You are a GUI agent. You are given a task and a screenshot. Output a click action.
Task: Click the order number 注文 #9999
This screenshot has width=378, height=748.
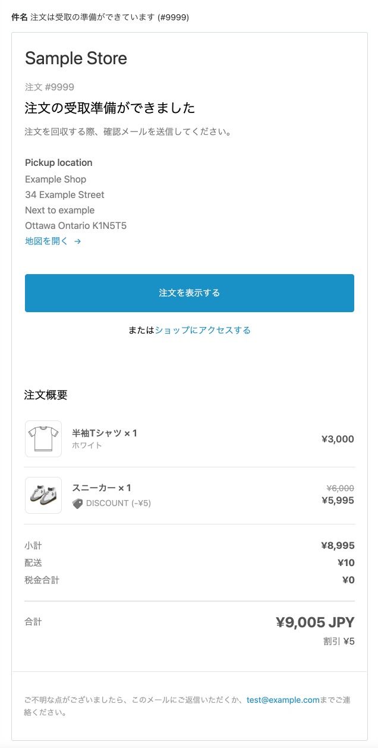click(49, 87)
